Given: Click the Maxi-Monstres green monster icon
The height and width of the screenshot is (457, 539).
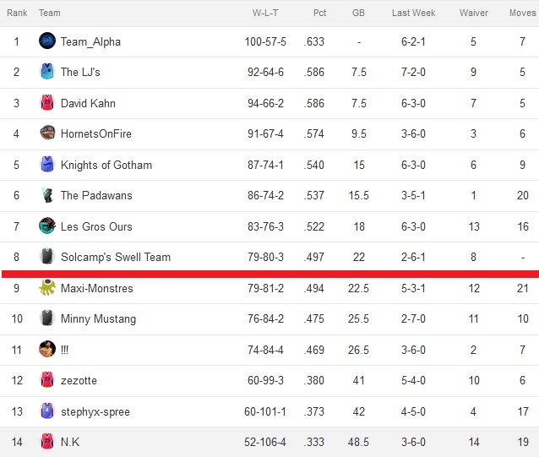Looking at the screenshot, I should (47, 287).
